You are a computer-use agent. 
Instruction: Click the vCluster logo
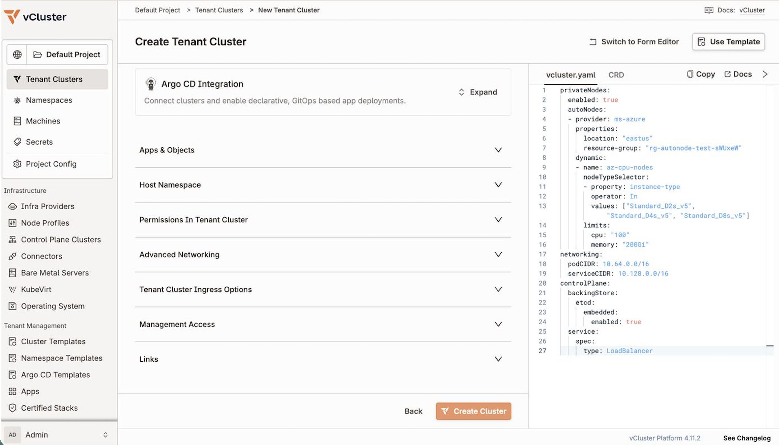[x=35, y=17]
